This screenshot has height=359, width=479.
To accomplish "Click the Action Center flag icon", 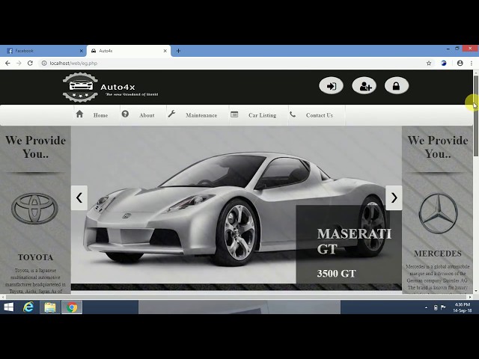I will 443,307.
